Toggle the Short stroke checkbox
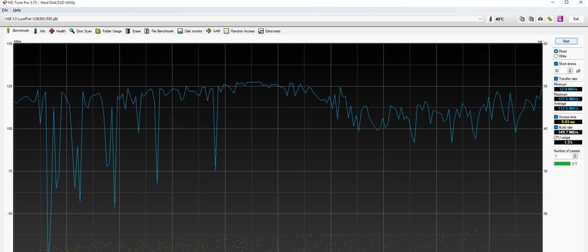Image resolution: width=588 pixels, height=252 pixels. click(556, 64)
